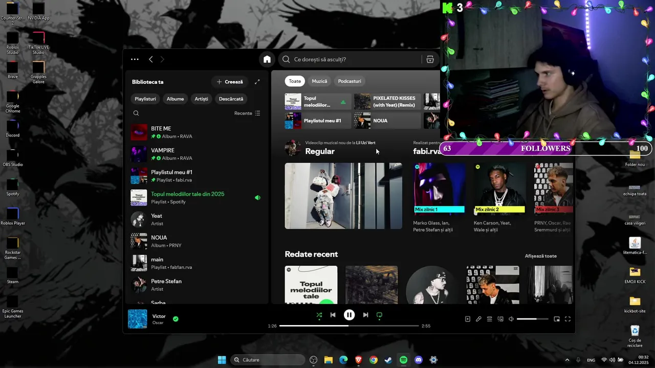Open the NOUA tile on the home grid
This screenshot has height=368, width=655.
[387, 121]
